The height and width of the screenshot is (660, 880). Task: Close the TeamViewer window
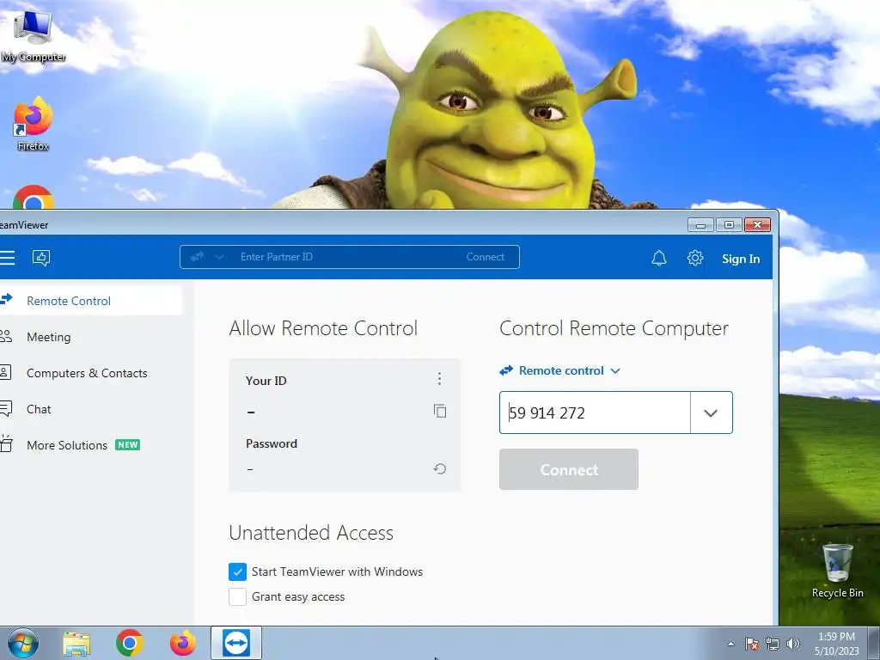pos(758,225)
